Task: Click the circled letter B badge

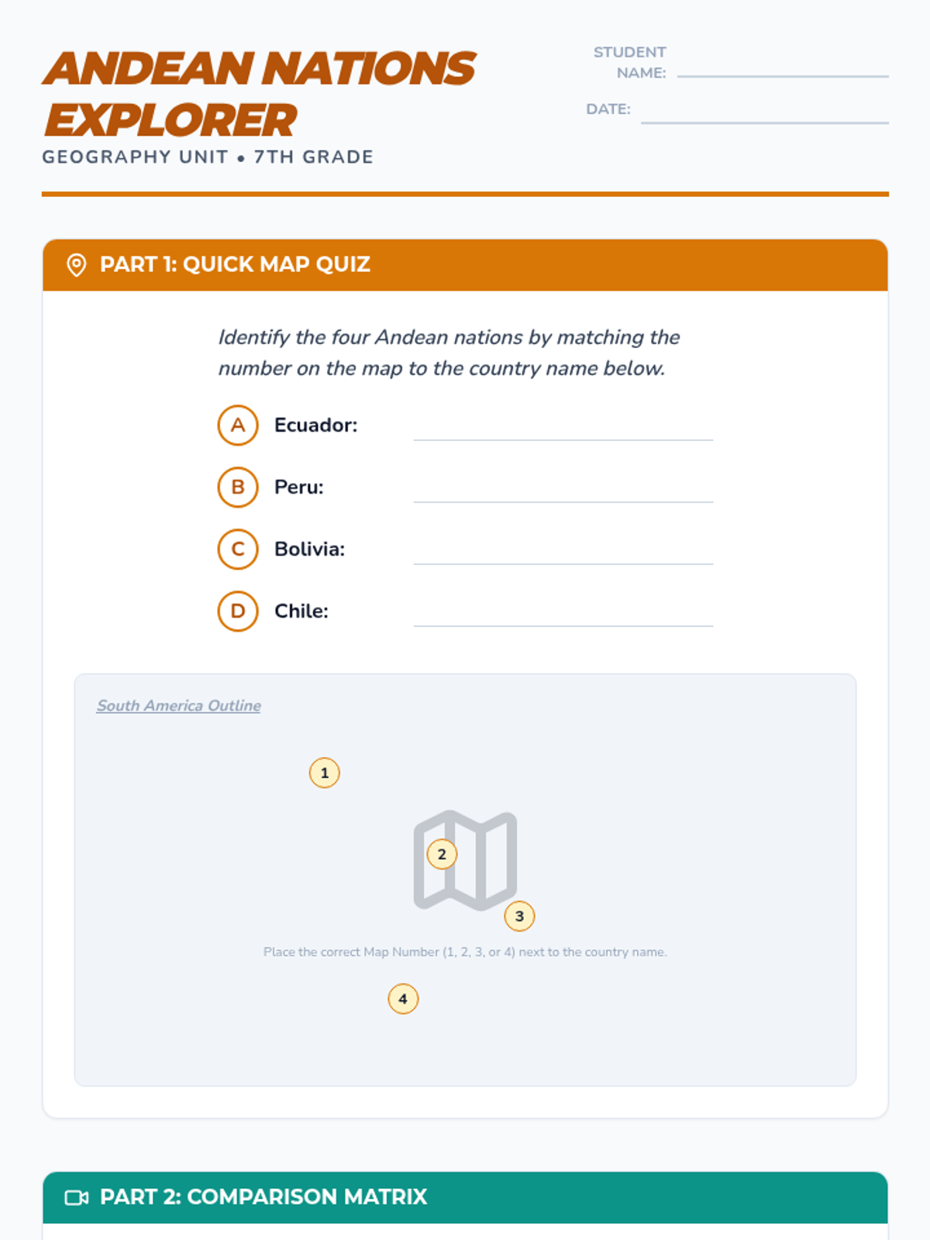Action: click(x=238, y=487)
